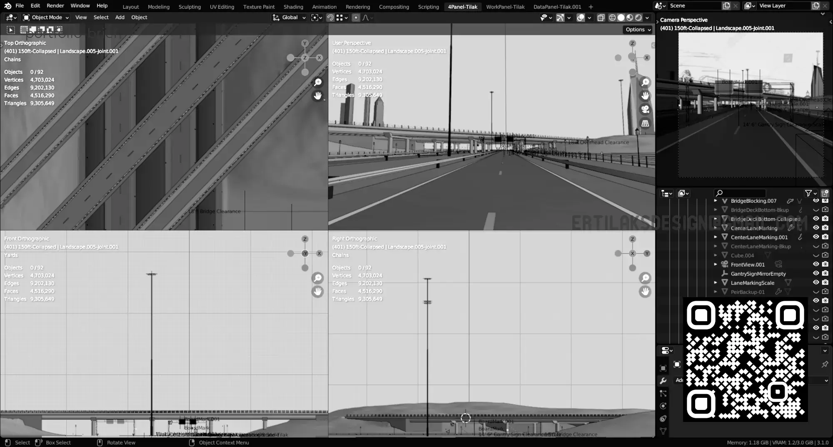Add new collection in the outliner
Viewport: 833px width, 447px height.
click(x=825, y=193)
